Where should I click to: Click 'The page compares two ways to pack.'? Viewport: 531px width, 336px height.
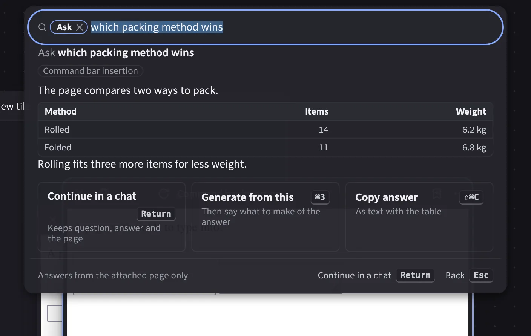click(x=128, y=90)
